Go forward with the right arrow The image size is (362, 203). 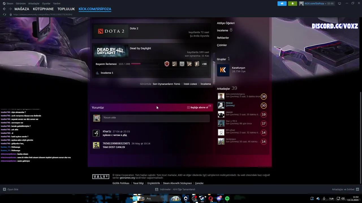point(10,9)
